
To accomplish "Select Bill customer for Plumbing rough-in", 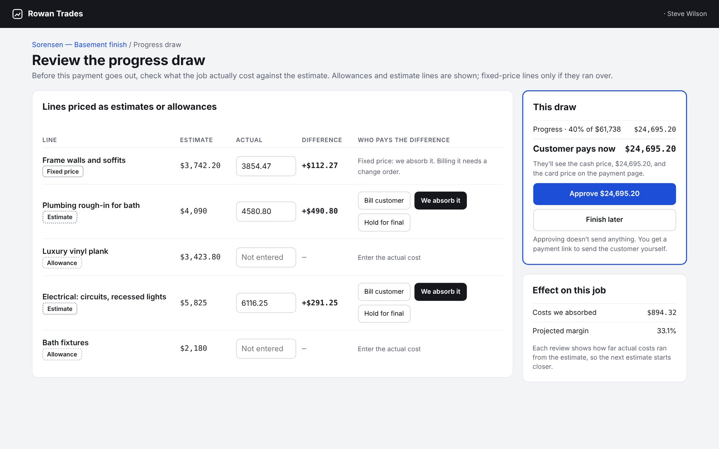I will [x=384, y=200].
